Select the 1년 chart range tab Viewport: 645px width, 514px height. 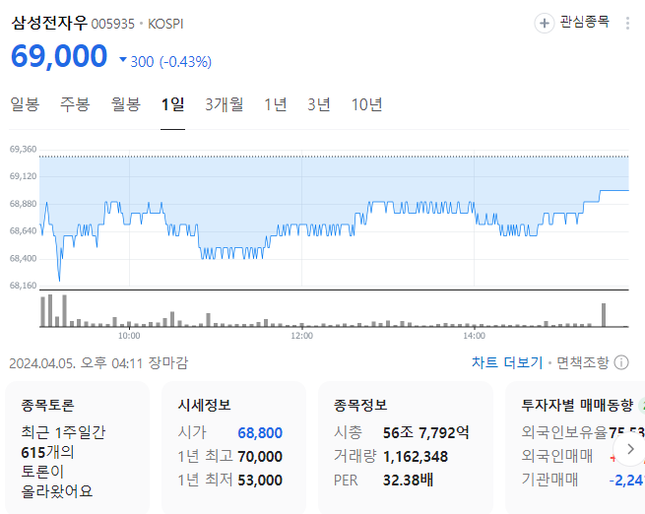click(x=275, y=104)
